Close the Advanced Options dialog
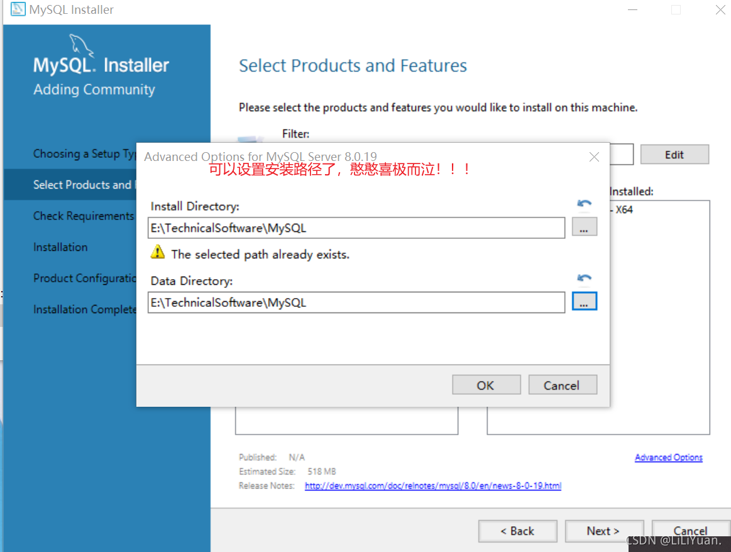731x552 pixels. point(594,157)
